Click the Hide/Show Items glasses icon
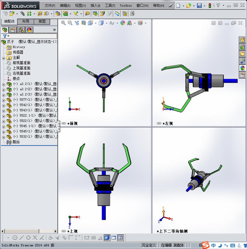 click(112, 23)
